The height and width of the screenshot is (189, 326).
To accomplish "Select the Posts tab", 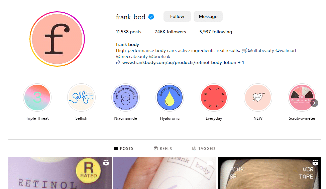I will 124,148.
